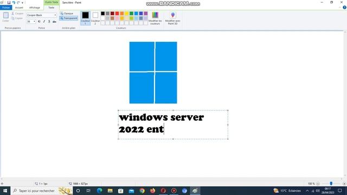Pick the bright red color swatch

click(117, 14)
